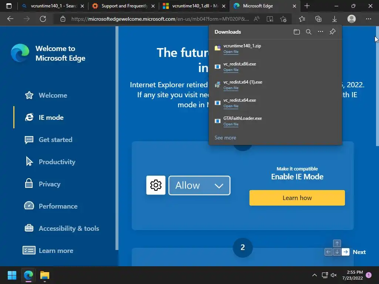Click See more in Downloads panel
This screenshot has height=284, width=379.
tap(225, 138)
